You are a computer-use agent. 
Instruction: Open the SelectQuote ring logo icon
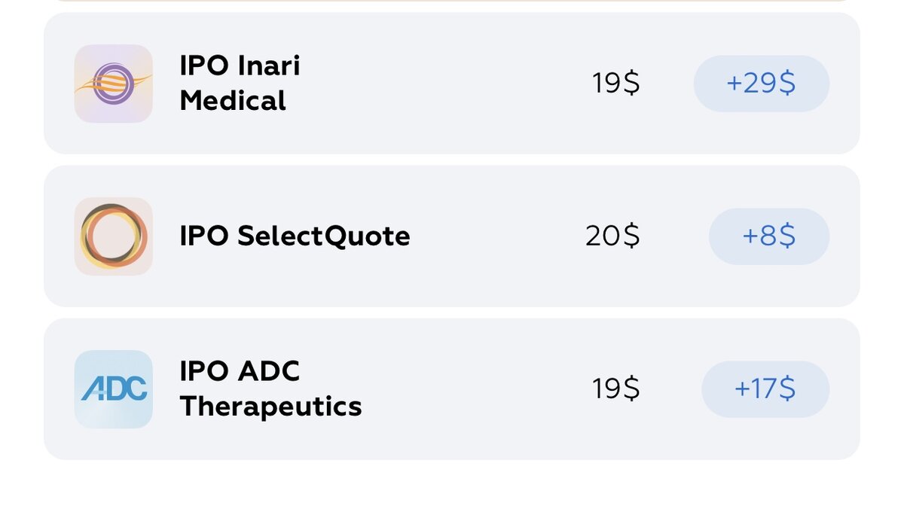(114, 236)
